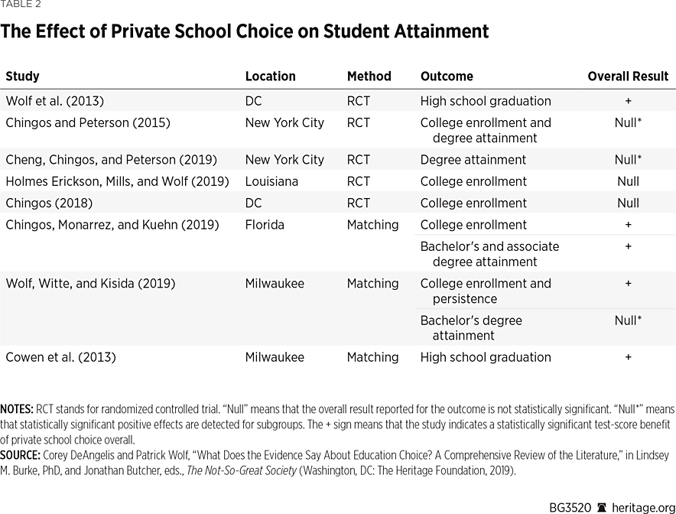Select Wolf, Witte, and Kisida (2019) entry

[x=90, y=283]
